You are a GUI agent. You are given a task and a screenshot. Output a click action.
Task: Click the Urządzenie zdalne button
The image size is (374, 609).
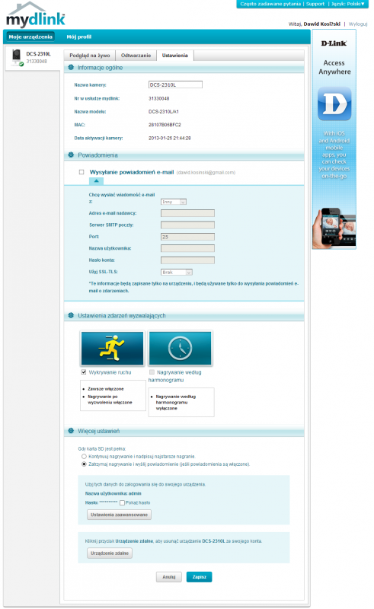tap(110, 553)
